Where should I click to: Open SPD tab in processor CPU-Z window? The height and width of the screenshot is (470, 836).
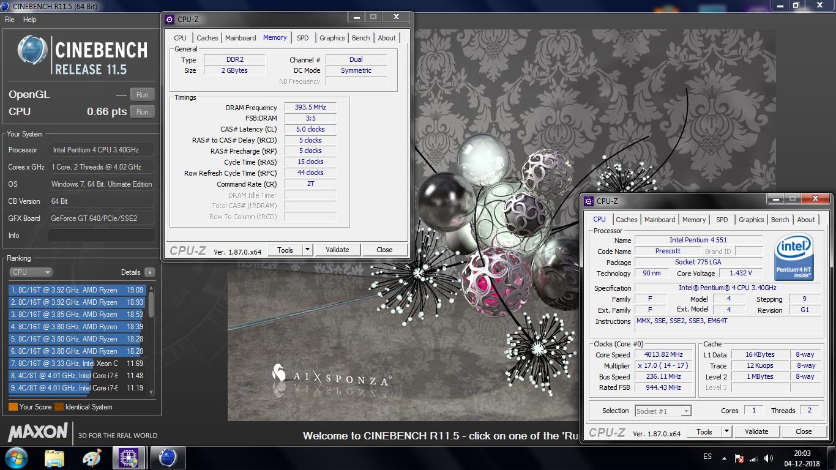click(x=722, y=220)
